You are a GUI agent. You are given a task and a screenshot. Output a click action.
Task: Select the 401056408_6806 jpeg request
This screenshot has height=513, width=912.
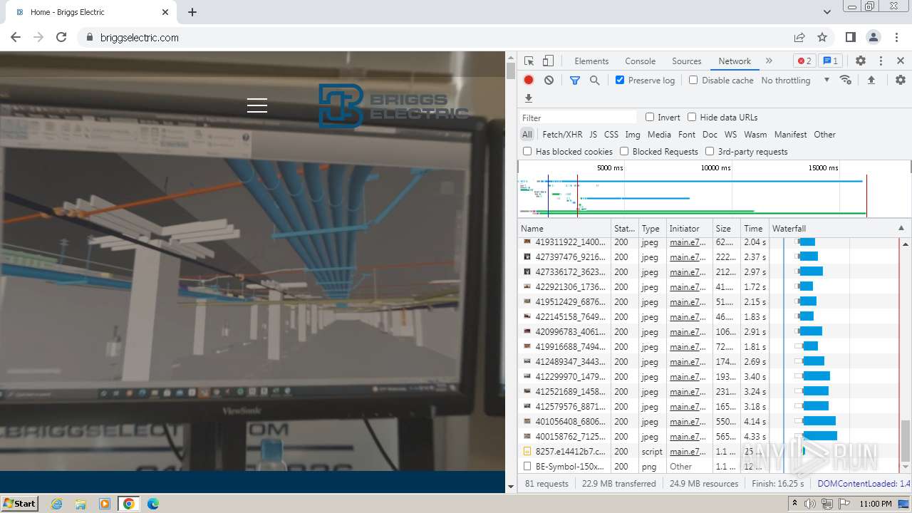[x=570, y=421]
